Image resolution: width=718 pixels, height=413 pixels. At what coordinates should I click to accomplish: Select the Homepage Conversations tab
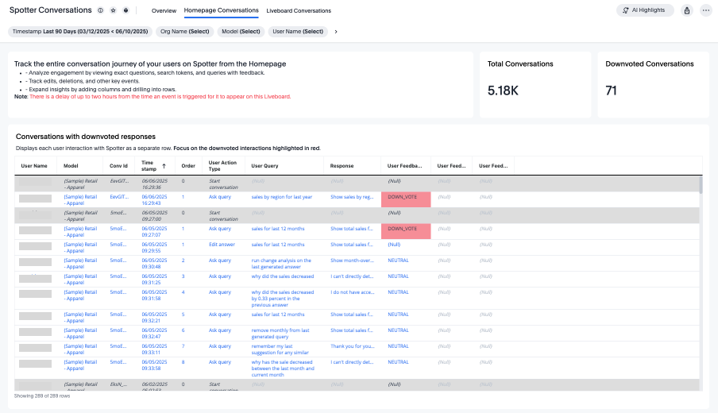point(221,11)
